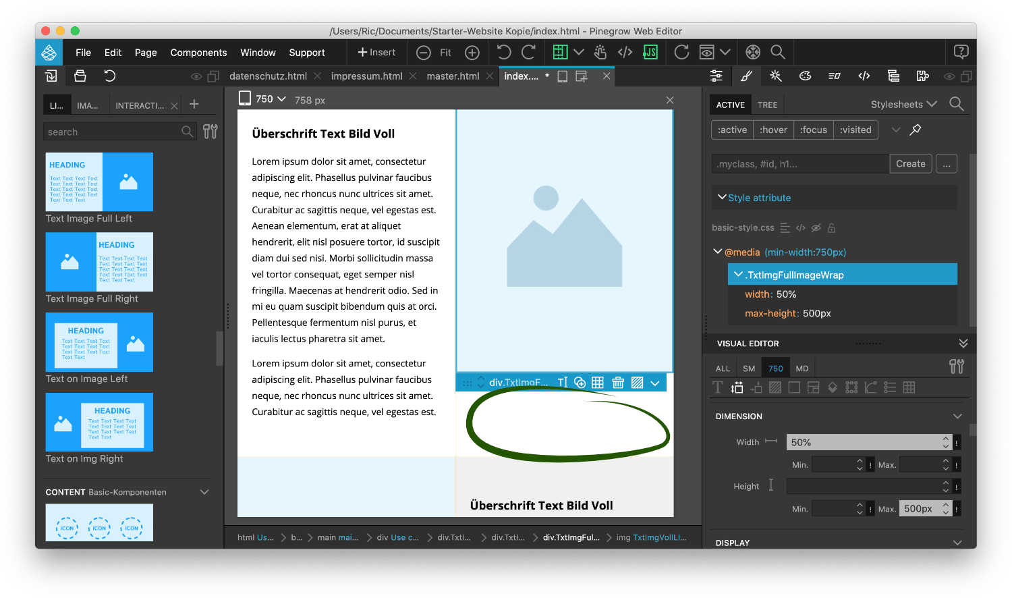The image size is (1012, 598).
Task: Open the Actions magic wand panel
Action: pos(776,76)
